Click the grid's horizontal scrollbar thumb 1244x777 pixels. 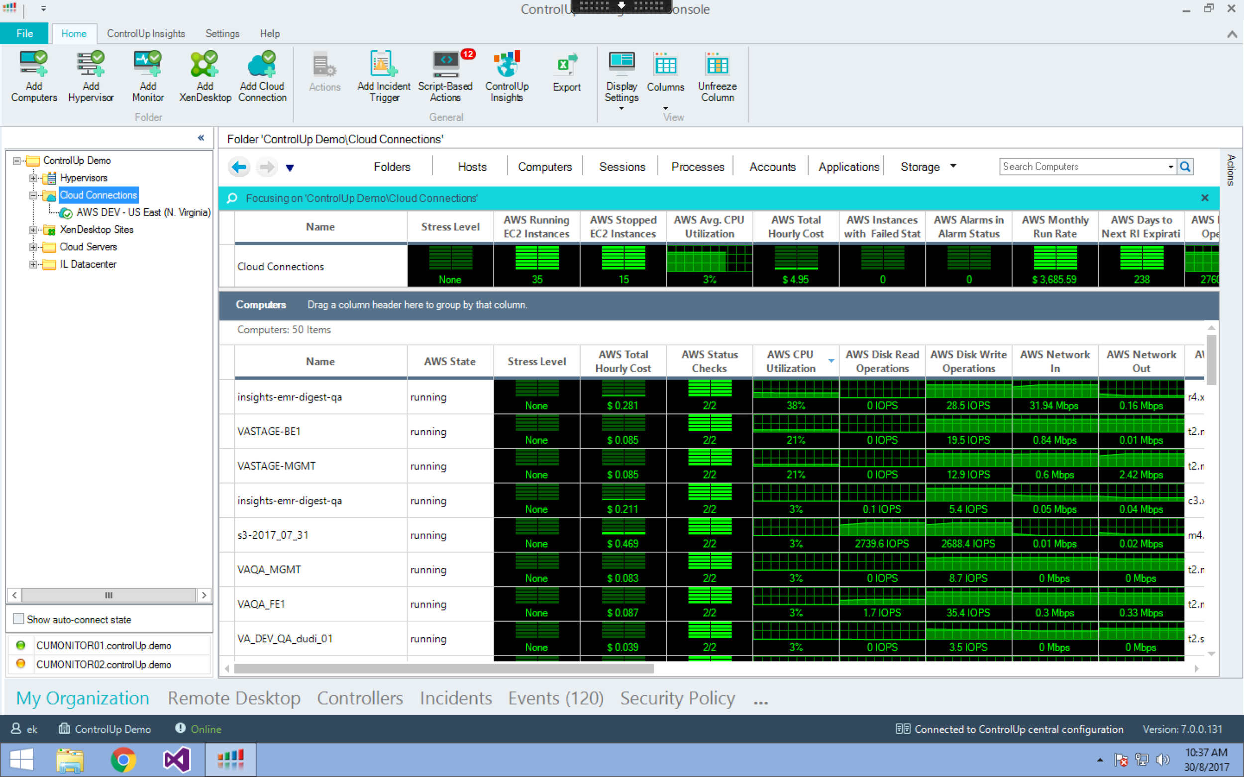coord(444,669)
